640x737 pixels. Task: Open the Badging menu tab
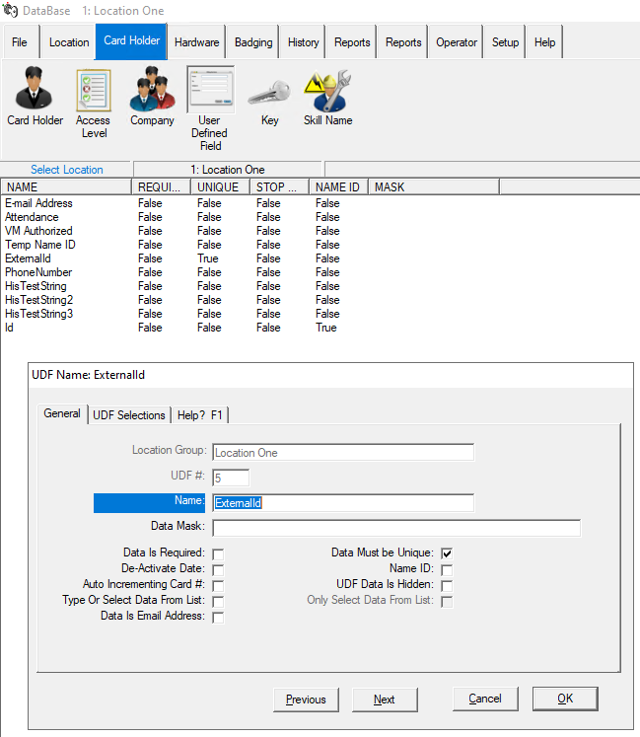pyautogui.click(x=253, y=42)
